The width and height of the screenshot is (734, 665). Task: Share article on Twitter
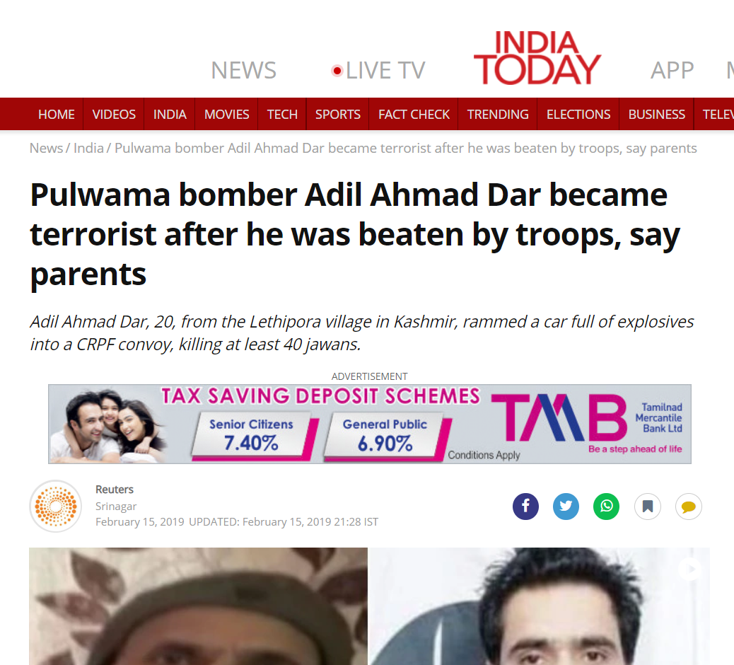tap(566, 507)
